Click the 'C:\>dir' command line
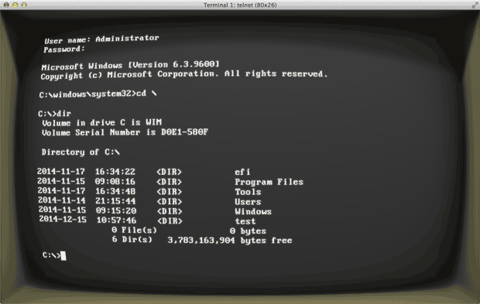The height and width of the screenshot is (304, 480). pyautogui.click(x=54, y=114)
